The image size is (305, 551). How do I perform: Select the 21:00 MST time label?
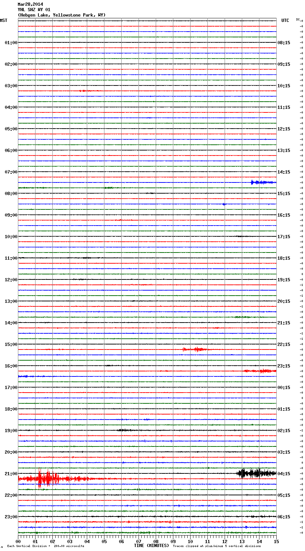[11, 474]
